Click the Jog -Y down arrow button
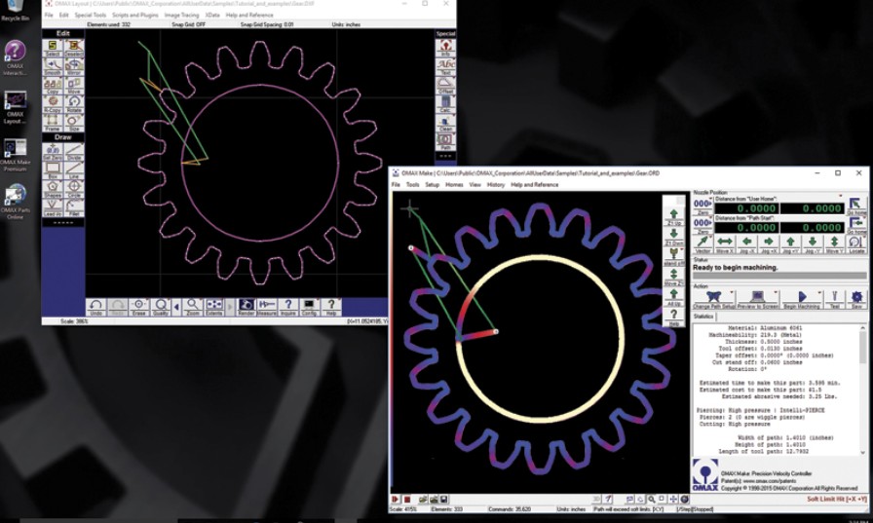 pos(813,243)
